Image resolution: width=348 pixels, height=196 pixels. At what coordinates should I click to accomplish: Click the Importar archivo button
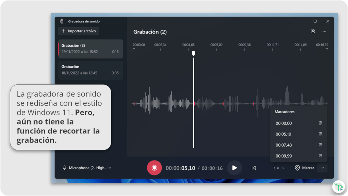click(79, 31)
